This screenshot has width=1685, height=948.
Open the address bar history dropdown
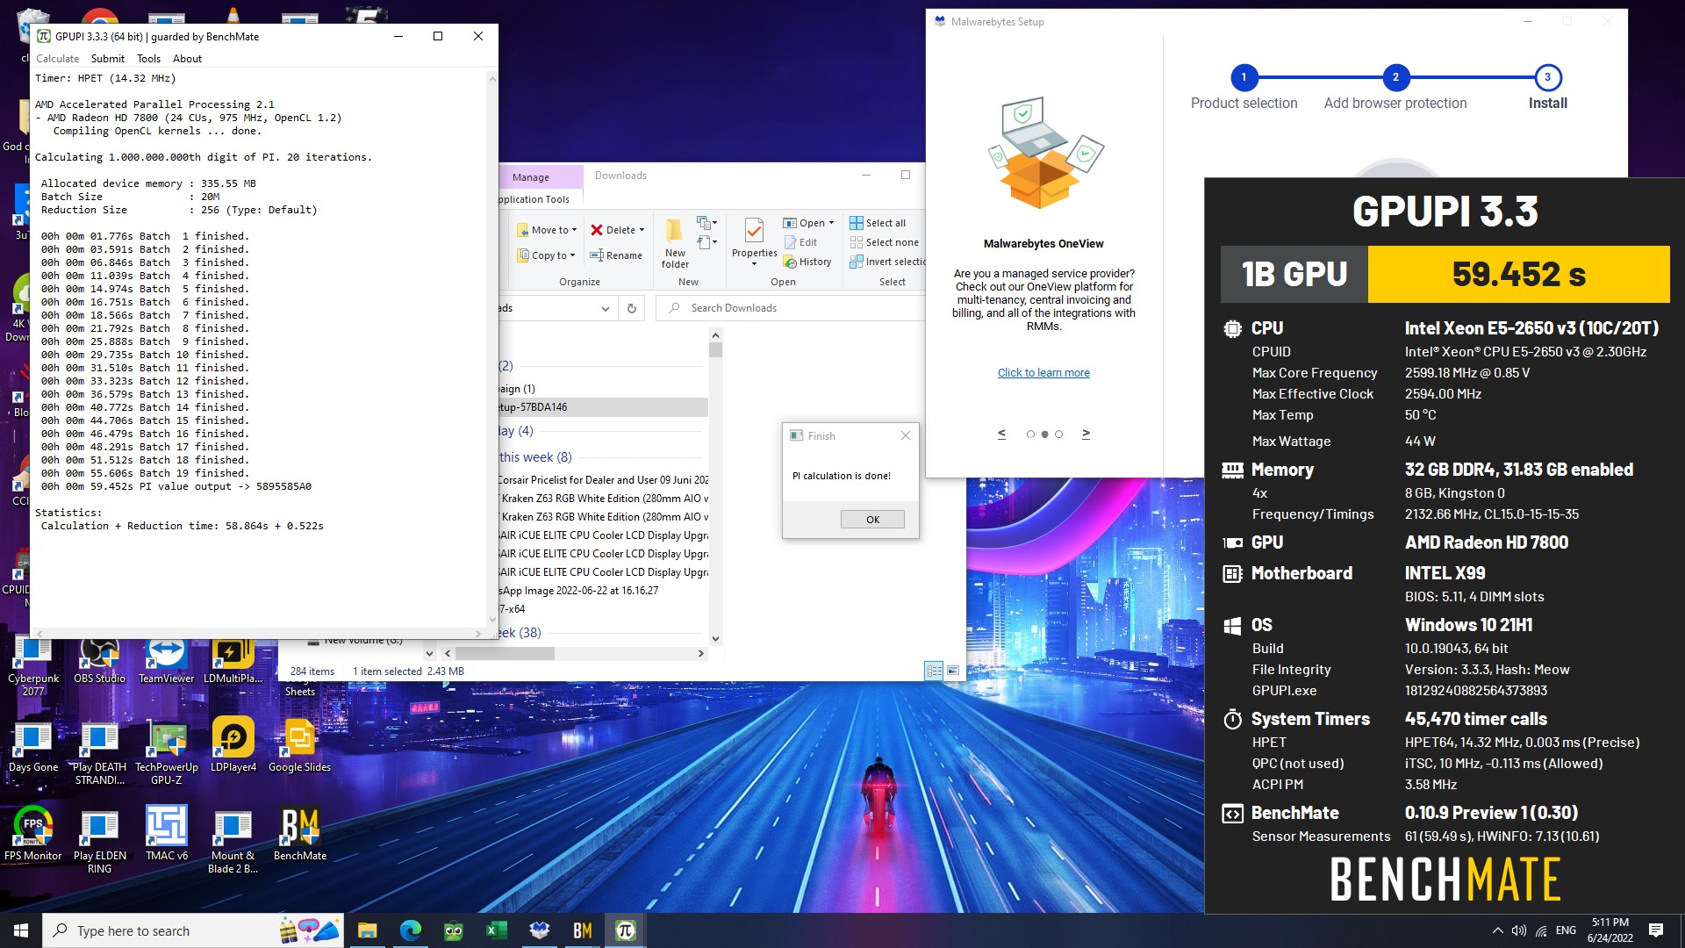(x=605, y=308)
